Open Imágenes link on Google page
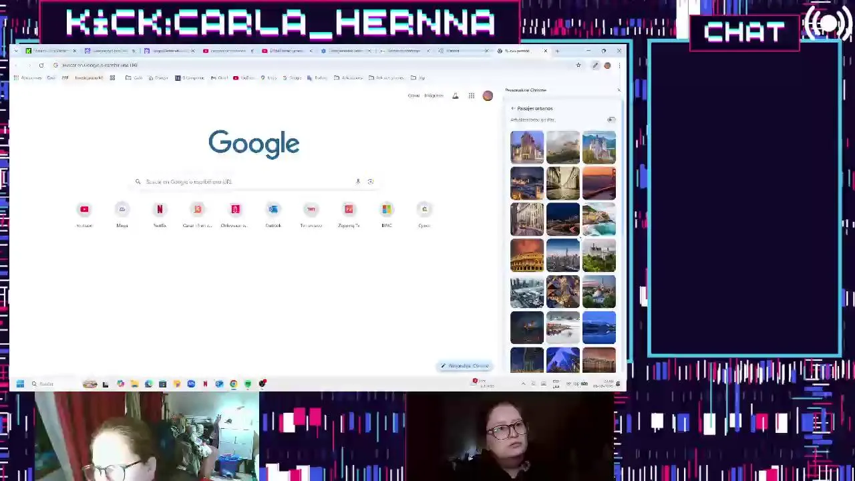855x481 pixels. coord(434,96)
